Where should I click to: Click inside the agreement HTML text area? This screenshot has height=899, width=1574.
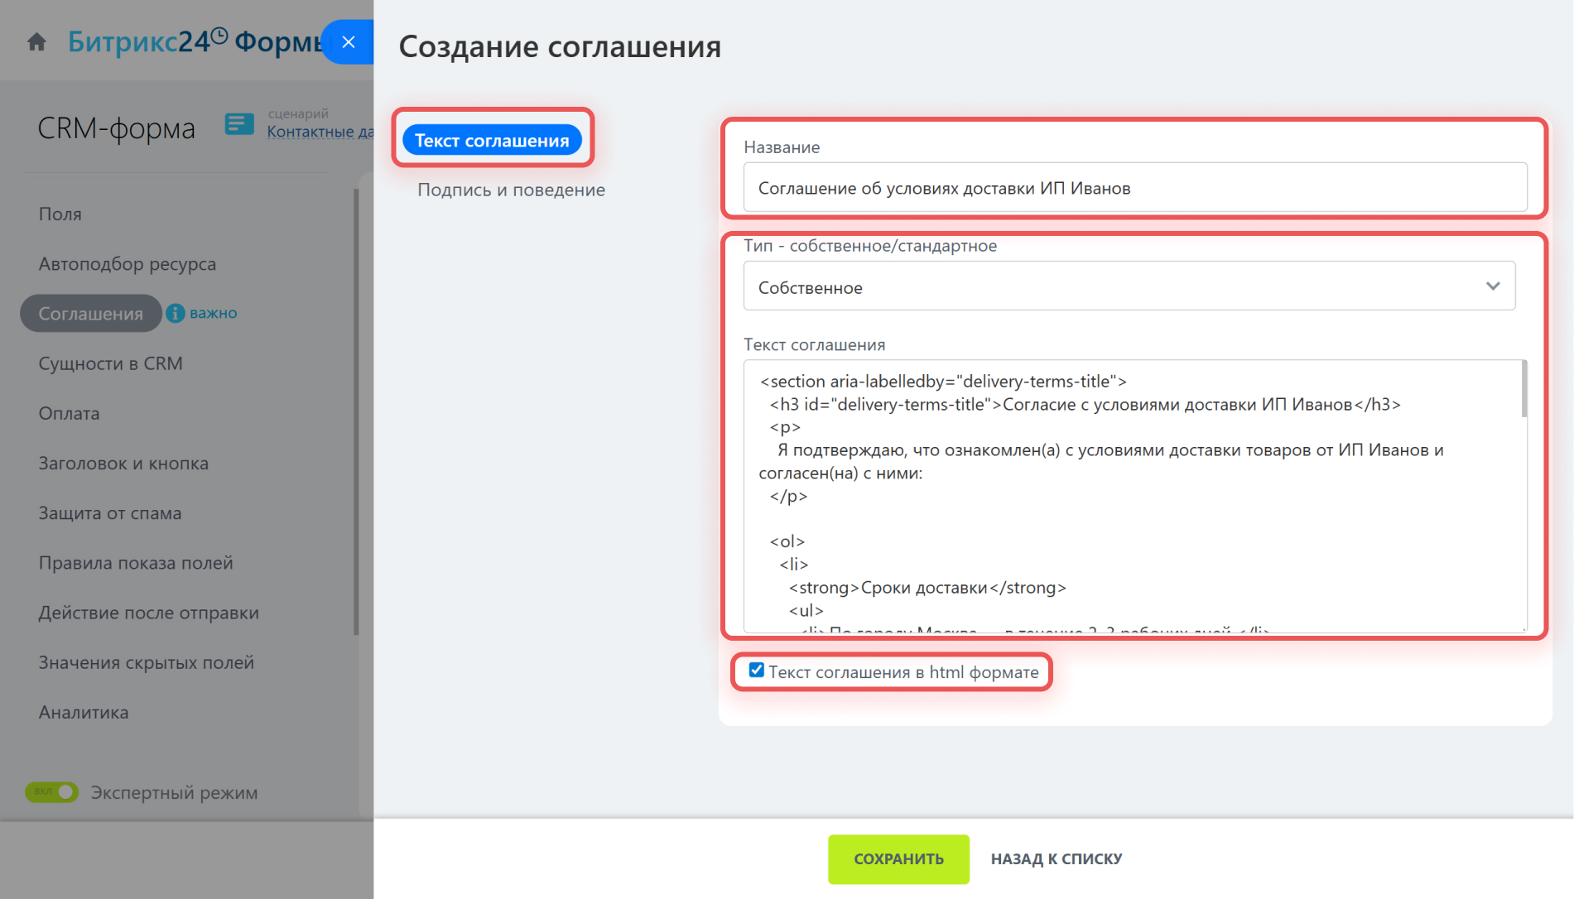coord(1134,497)
